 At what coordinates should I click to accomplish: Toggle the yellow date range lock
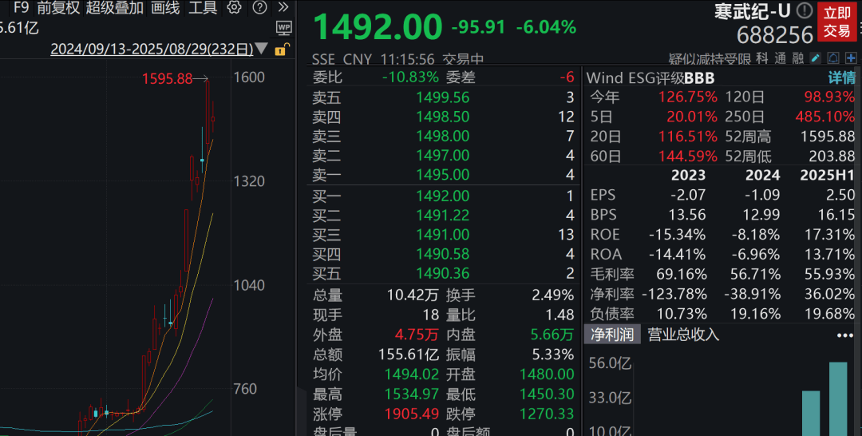(x=280, y=50)
